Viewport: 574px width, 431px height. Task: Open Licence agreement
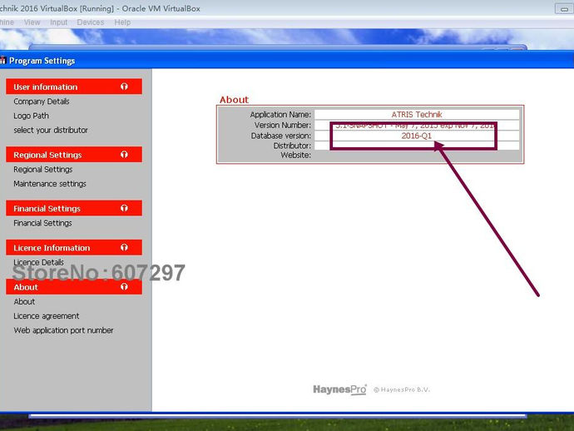click(x=46, y=316)
